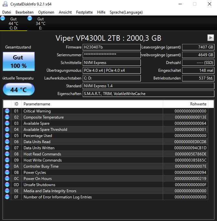Click the status orb for Composite Temperature
The width and height of the screenshot is (217, 221).
(x=7, y=117)
